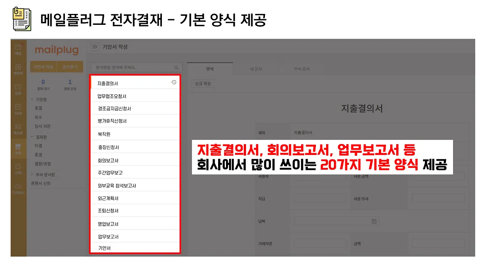Click the 즐겨찾기 button
Image resolution: width=483 pixels, height=260 pixels.
(70, 67)
